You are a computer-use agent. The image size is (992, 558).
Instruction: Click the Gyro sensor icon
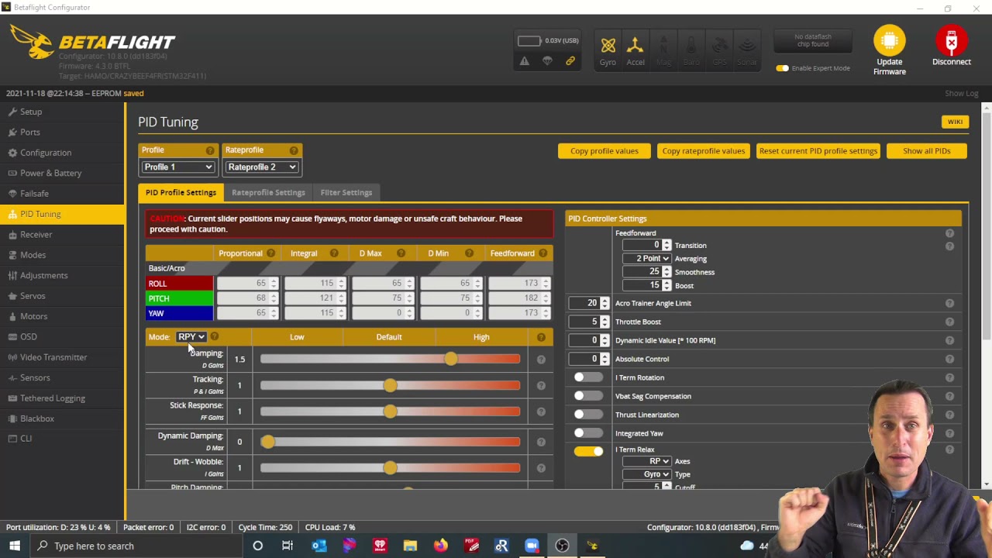[x=608, y=46]
